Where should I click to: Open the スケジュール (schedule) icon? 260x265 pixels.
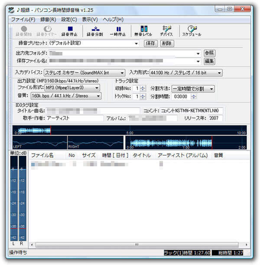coord(192,29)
